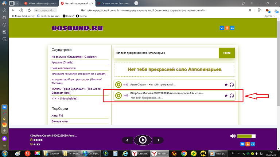Share via Moy Mir icon in the player bar
Image resolution: width=280 pixels, height=157 pixels.
pyautogui.click(x=253, y=144)
